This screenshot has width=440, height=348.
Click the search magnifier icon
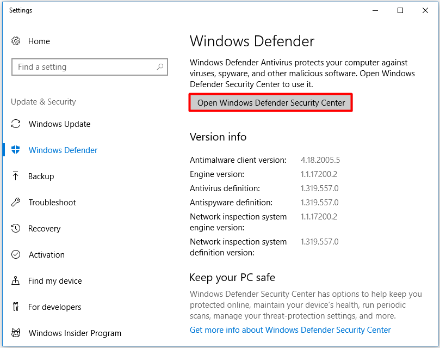(x=160, y=67)
